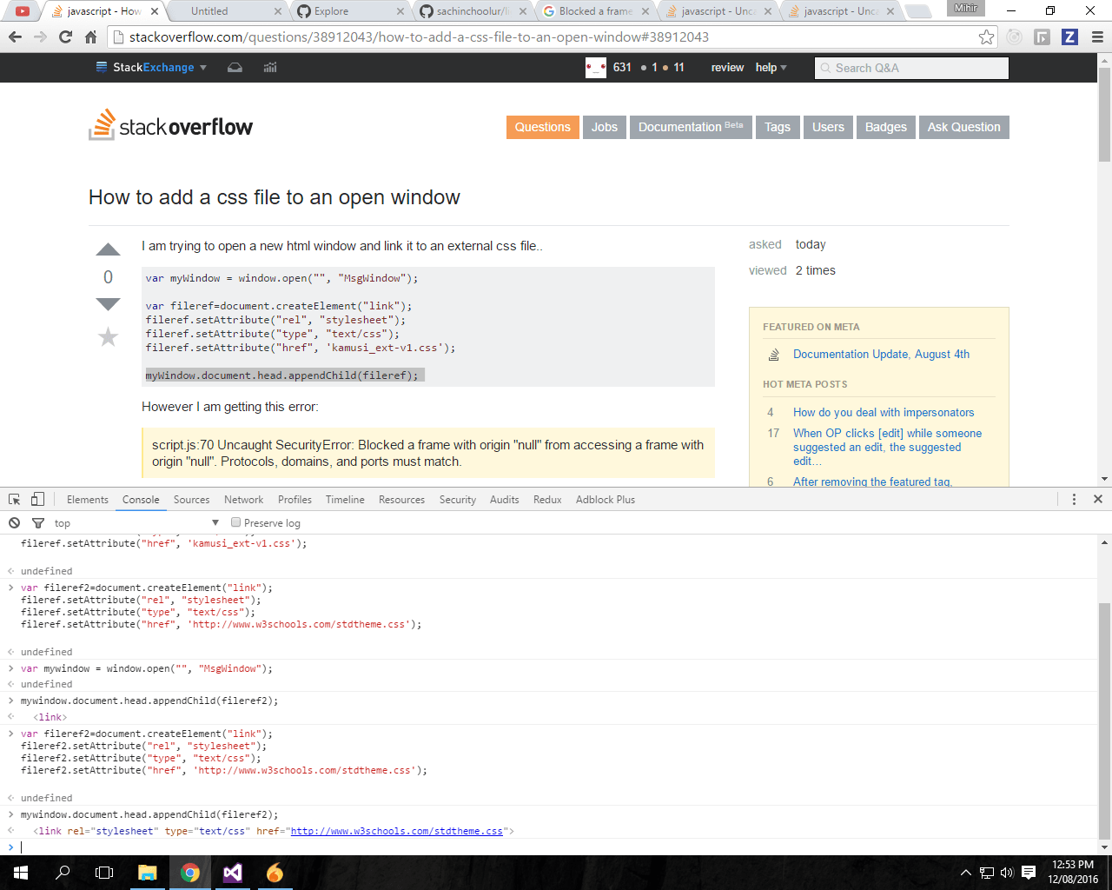Open Adblock Plus tab
Image resolution: width=1112 pixels, height=890 pixels.
[606, 500]
